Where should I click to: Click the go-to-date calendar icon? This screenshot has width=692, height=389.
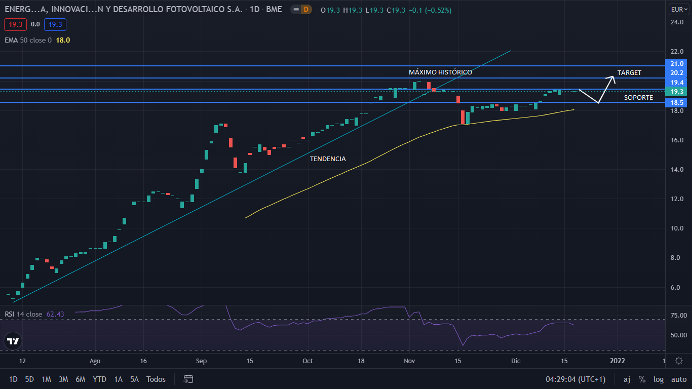[188, 379]
